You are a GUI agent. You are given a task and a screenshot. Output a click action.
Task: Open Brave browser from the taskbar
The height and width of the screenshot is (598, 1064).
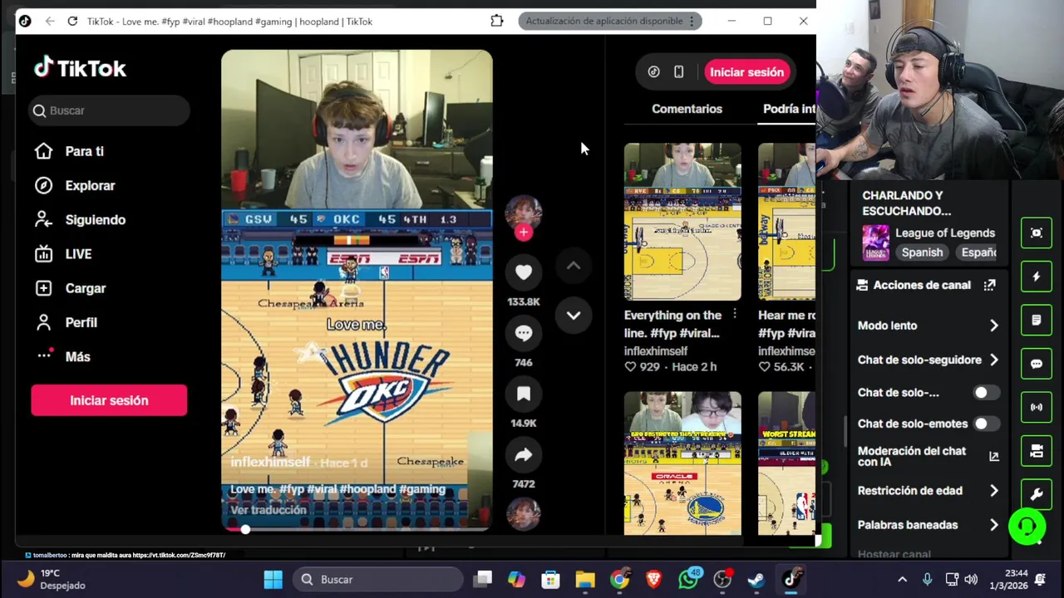(x=653, y=579)
